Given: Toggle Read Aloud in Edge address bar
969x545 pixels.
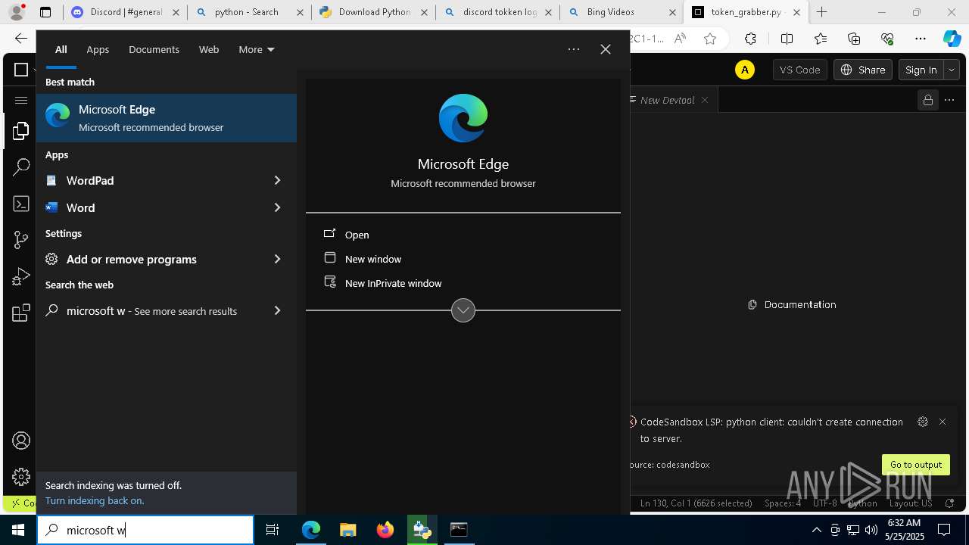Looking at the screenshot, I should point(680,39).
